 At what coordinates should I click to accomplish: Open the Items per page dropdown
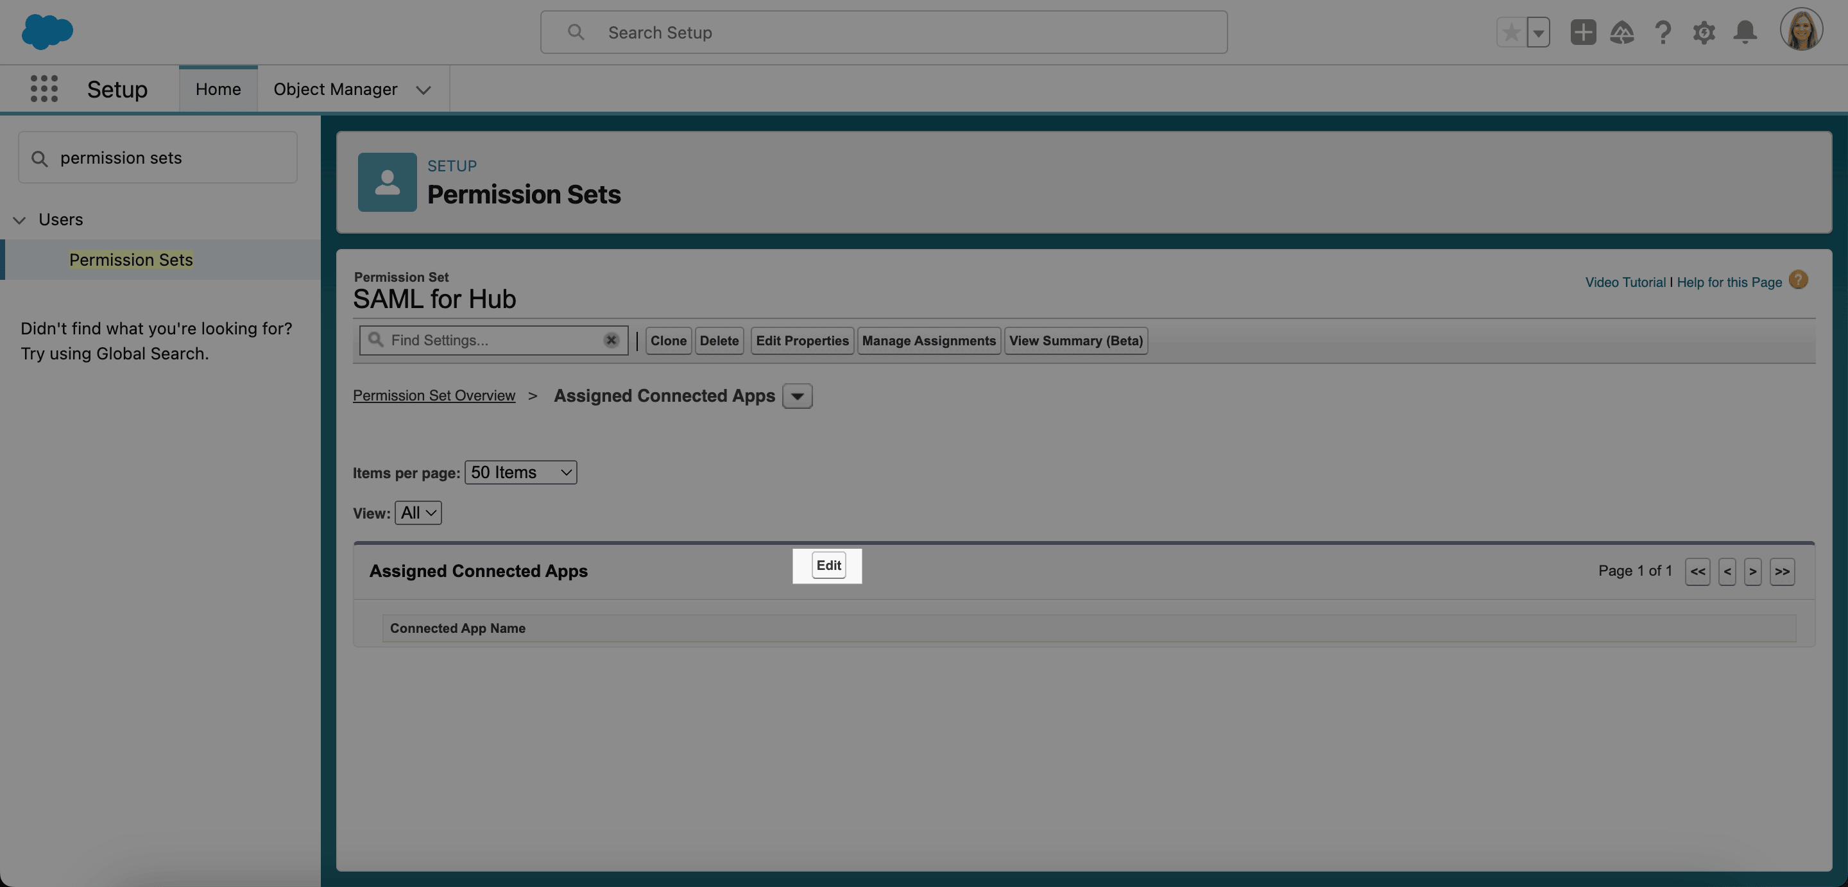(x=521, y=472)
